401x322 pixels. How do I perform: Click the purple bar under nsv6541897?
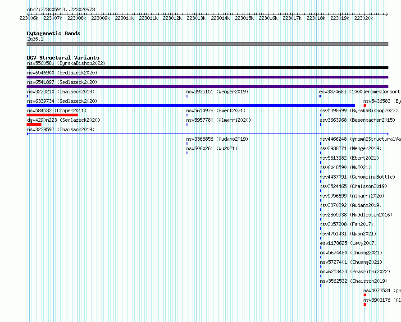[207, 87]
